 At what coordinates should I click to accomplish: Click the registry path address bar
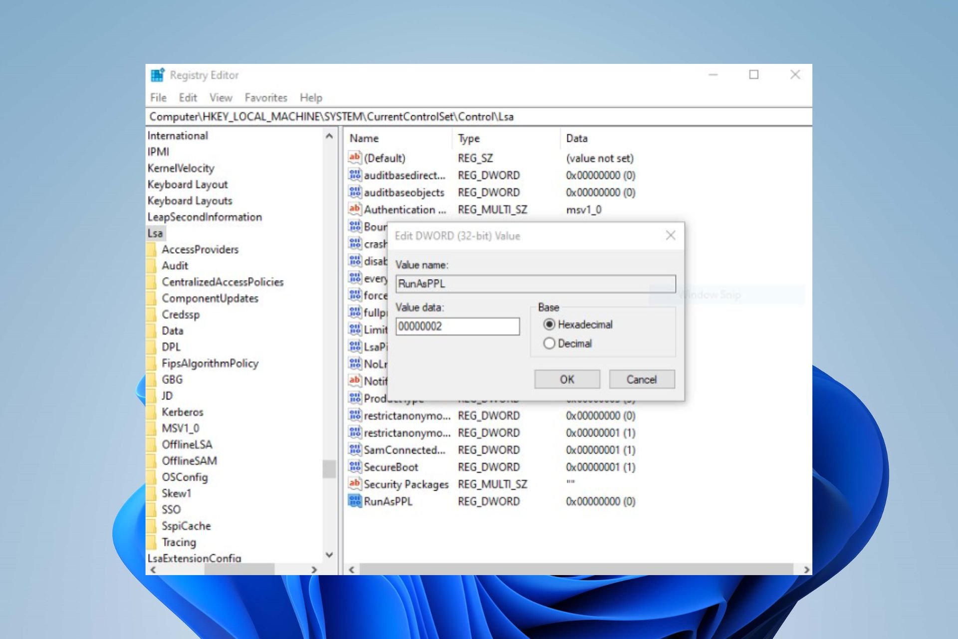click(479, 117)
